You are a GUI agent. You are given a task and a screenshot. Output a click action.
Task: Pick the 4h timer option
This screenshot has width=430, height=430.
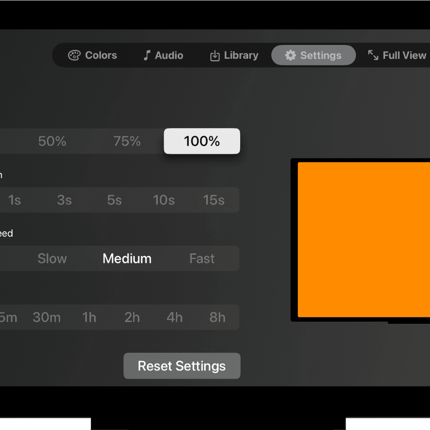coord(174,317)
